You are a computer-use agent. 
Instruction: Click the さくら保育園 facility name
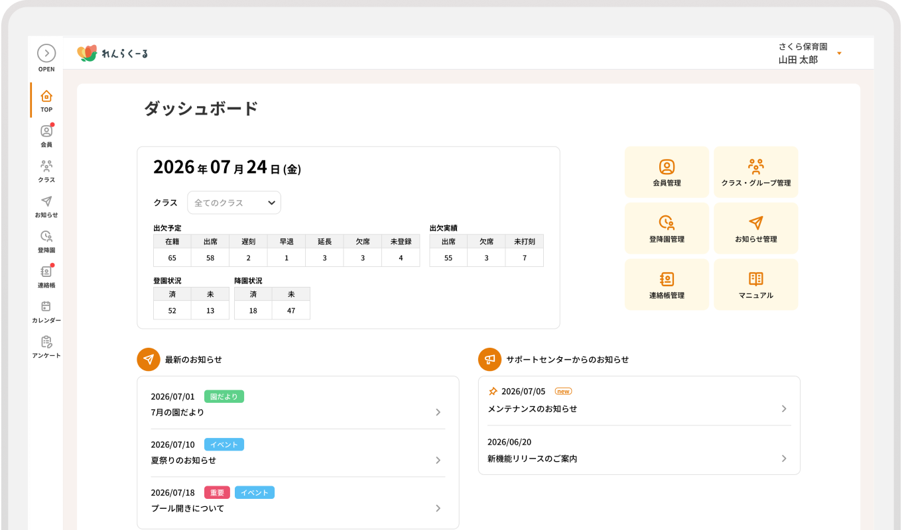click(803, 46)
